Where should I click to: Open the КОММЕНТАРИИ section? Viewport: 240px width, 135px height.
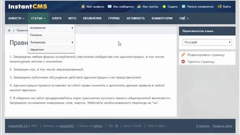point(162,18)
